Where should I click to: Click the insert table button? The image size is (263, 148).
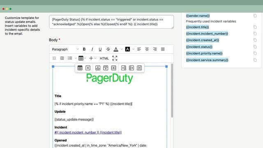coord(81,58)
